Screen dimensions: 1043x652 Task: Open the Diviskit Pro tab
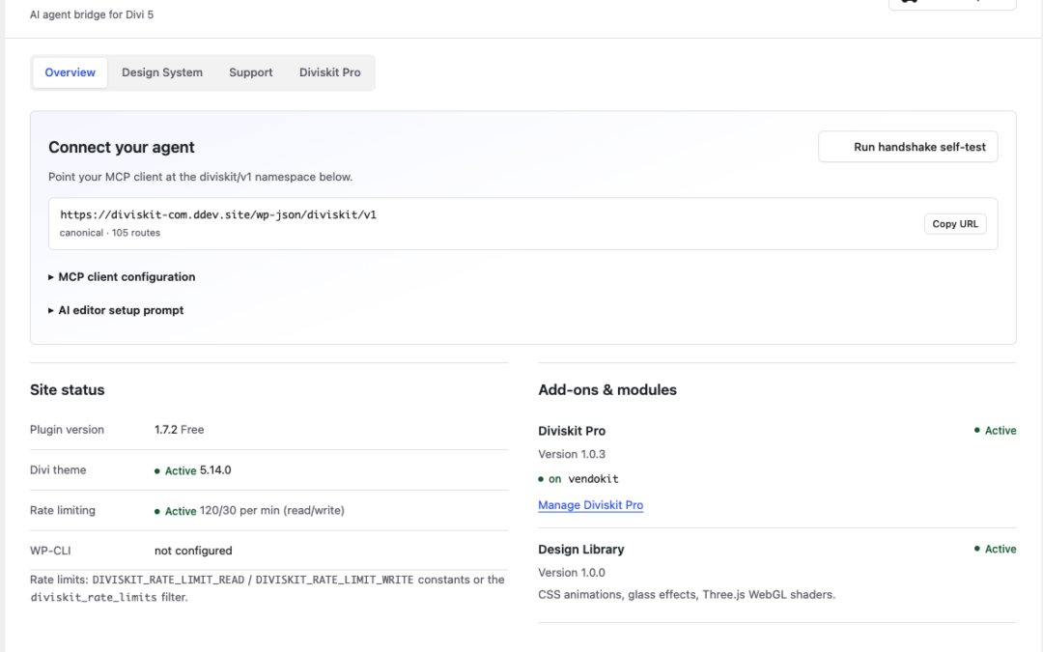point(330,72)
